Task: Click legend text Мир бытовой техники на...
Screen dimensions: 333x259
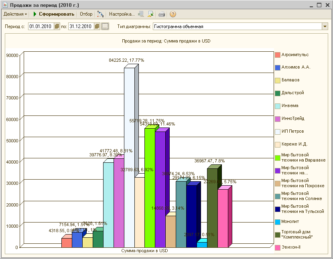Action: point(295,170)
